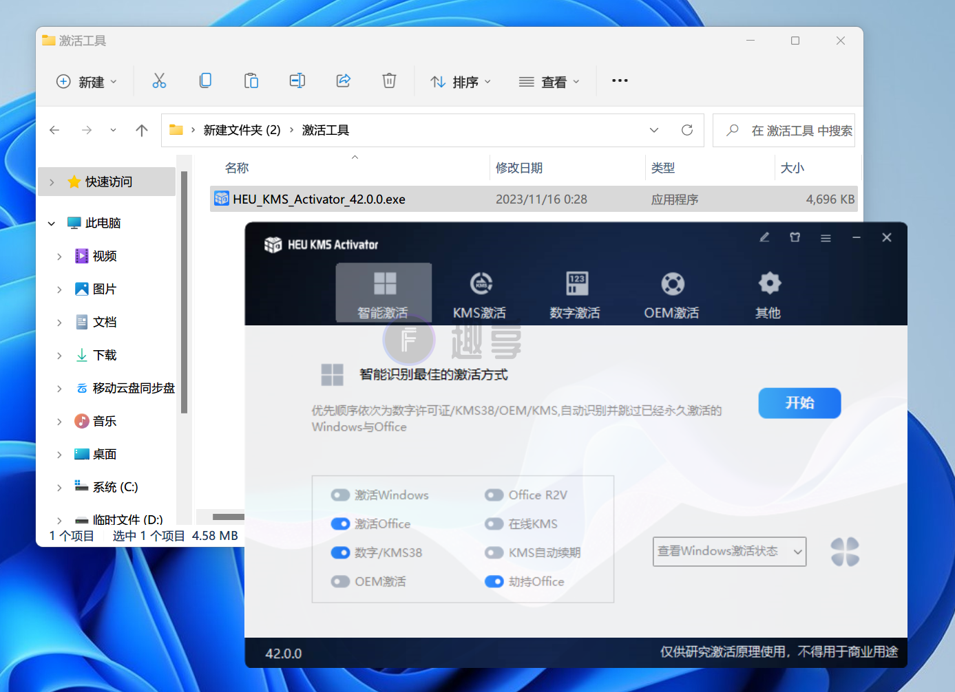Open the 排序 sort dropdown

[x=461, y=81]
